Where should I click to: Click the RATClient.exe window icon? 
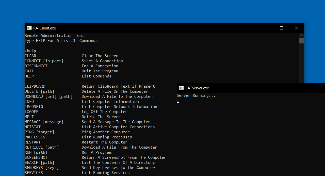pos(29,28)
